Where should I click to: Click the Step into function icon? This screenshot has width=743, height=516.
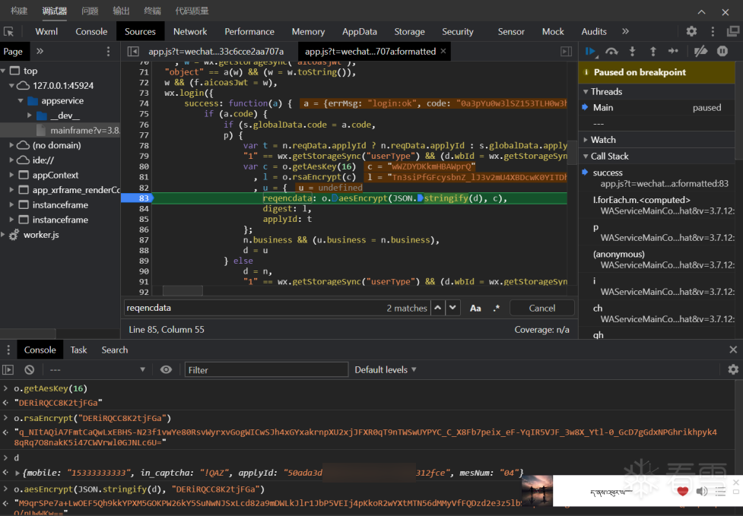click(632, 51)
